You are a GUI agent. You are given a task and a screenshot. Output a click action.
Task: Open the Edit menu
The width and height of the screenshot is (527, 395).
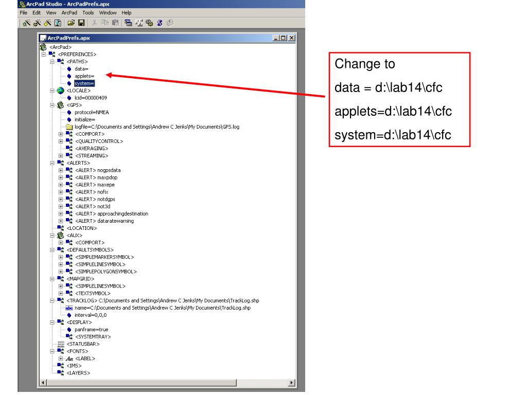click(37, 13)
